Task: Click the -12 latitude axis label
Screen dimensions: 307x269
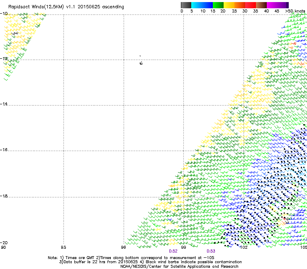Action: point(4,59)
